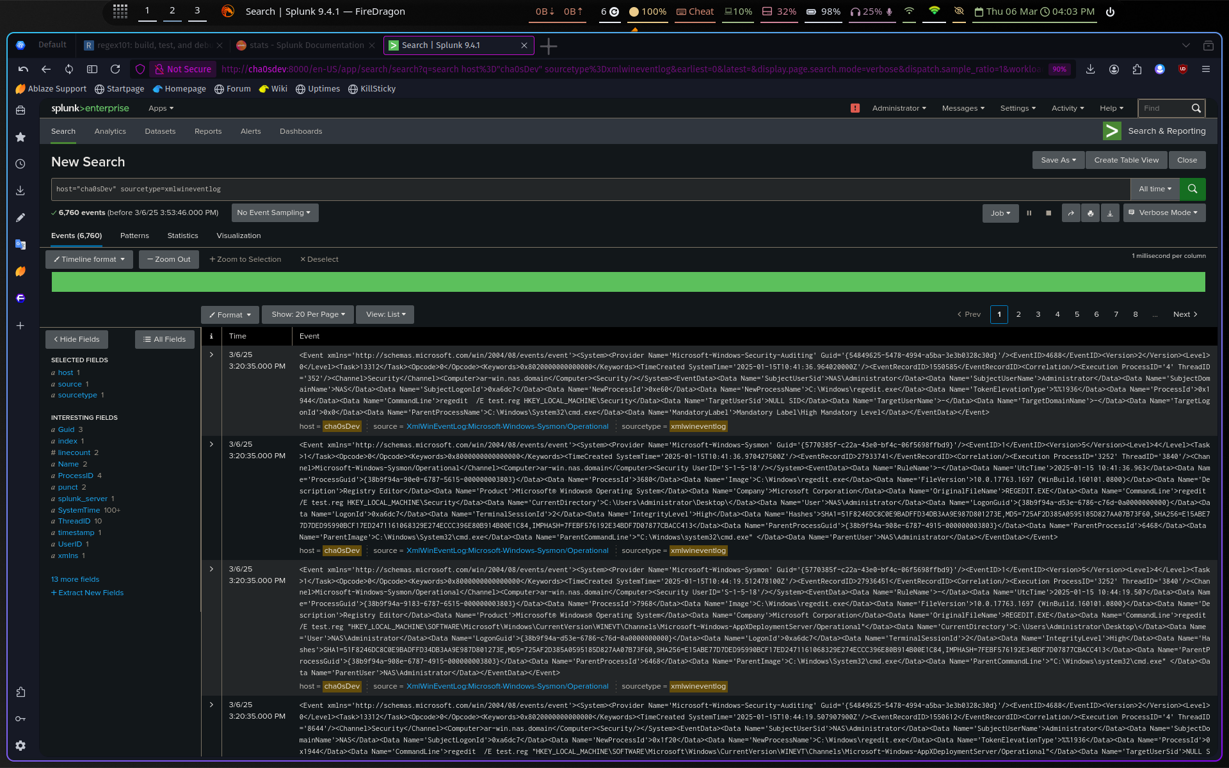The image size is (1229, 768).
Task: Open new browser tab
Action: pyautogui.click(x=549, y=45)
